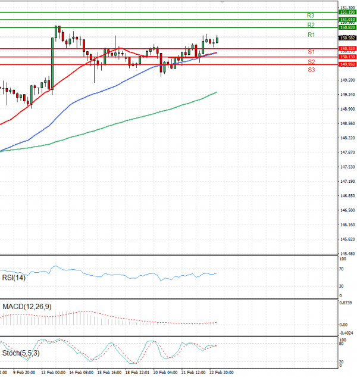The image size is (357, 377).
Task: Click the 145.820 price axis value
Action: pos(347,239)
